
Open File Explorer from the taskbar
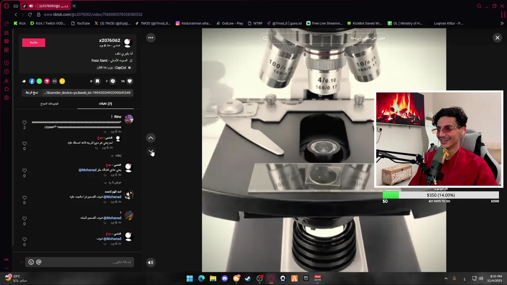click(x=213, y=279)
